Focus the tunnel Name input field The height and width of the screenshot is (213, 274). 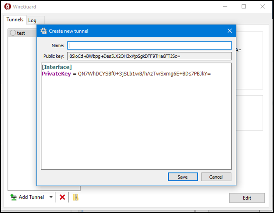[150, 45]
